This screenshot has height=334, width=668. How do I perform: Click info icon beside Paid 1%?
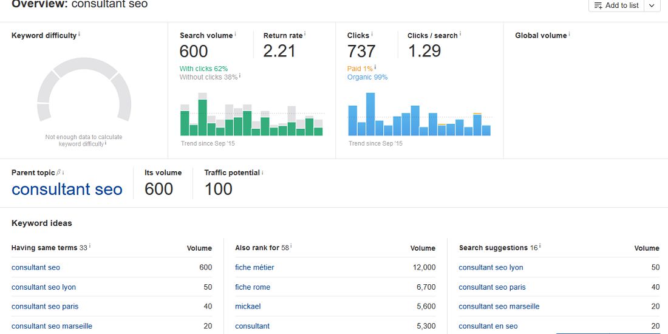375,67
